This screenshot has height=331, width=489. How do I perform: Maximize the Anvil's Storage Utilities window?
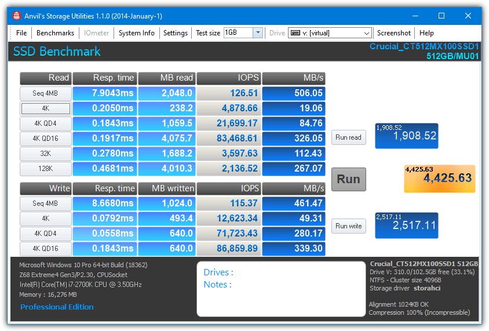tap(441, 16)
